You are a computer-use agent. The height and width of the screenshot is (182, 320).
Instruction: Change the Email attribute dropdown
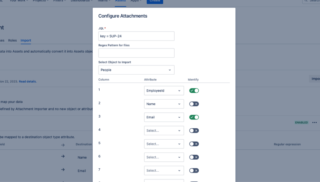[164, 117]
